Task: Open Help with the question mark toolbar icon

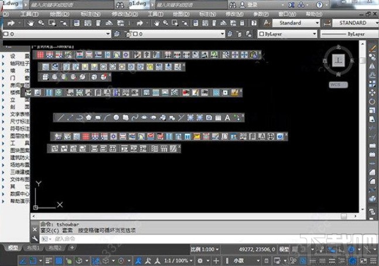Action: pos(254,23)
